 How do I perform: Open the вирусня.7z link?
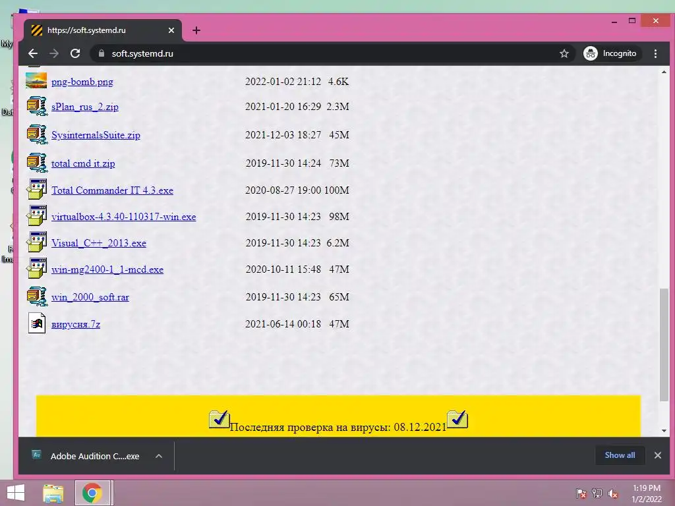pos(76,324)
